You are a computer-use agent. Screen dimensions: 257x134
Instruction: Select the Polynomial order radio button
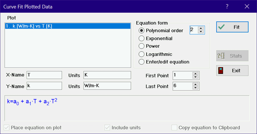coord(142,31)
